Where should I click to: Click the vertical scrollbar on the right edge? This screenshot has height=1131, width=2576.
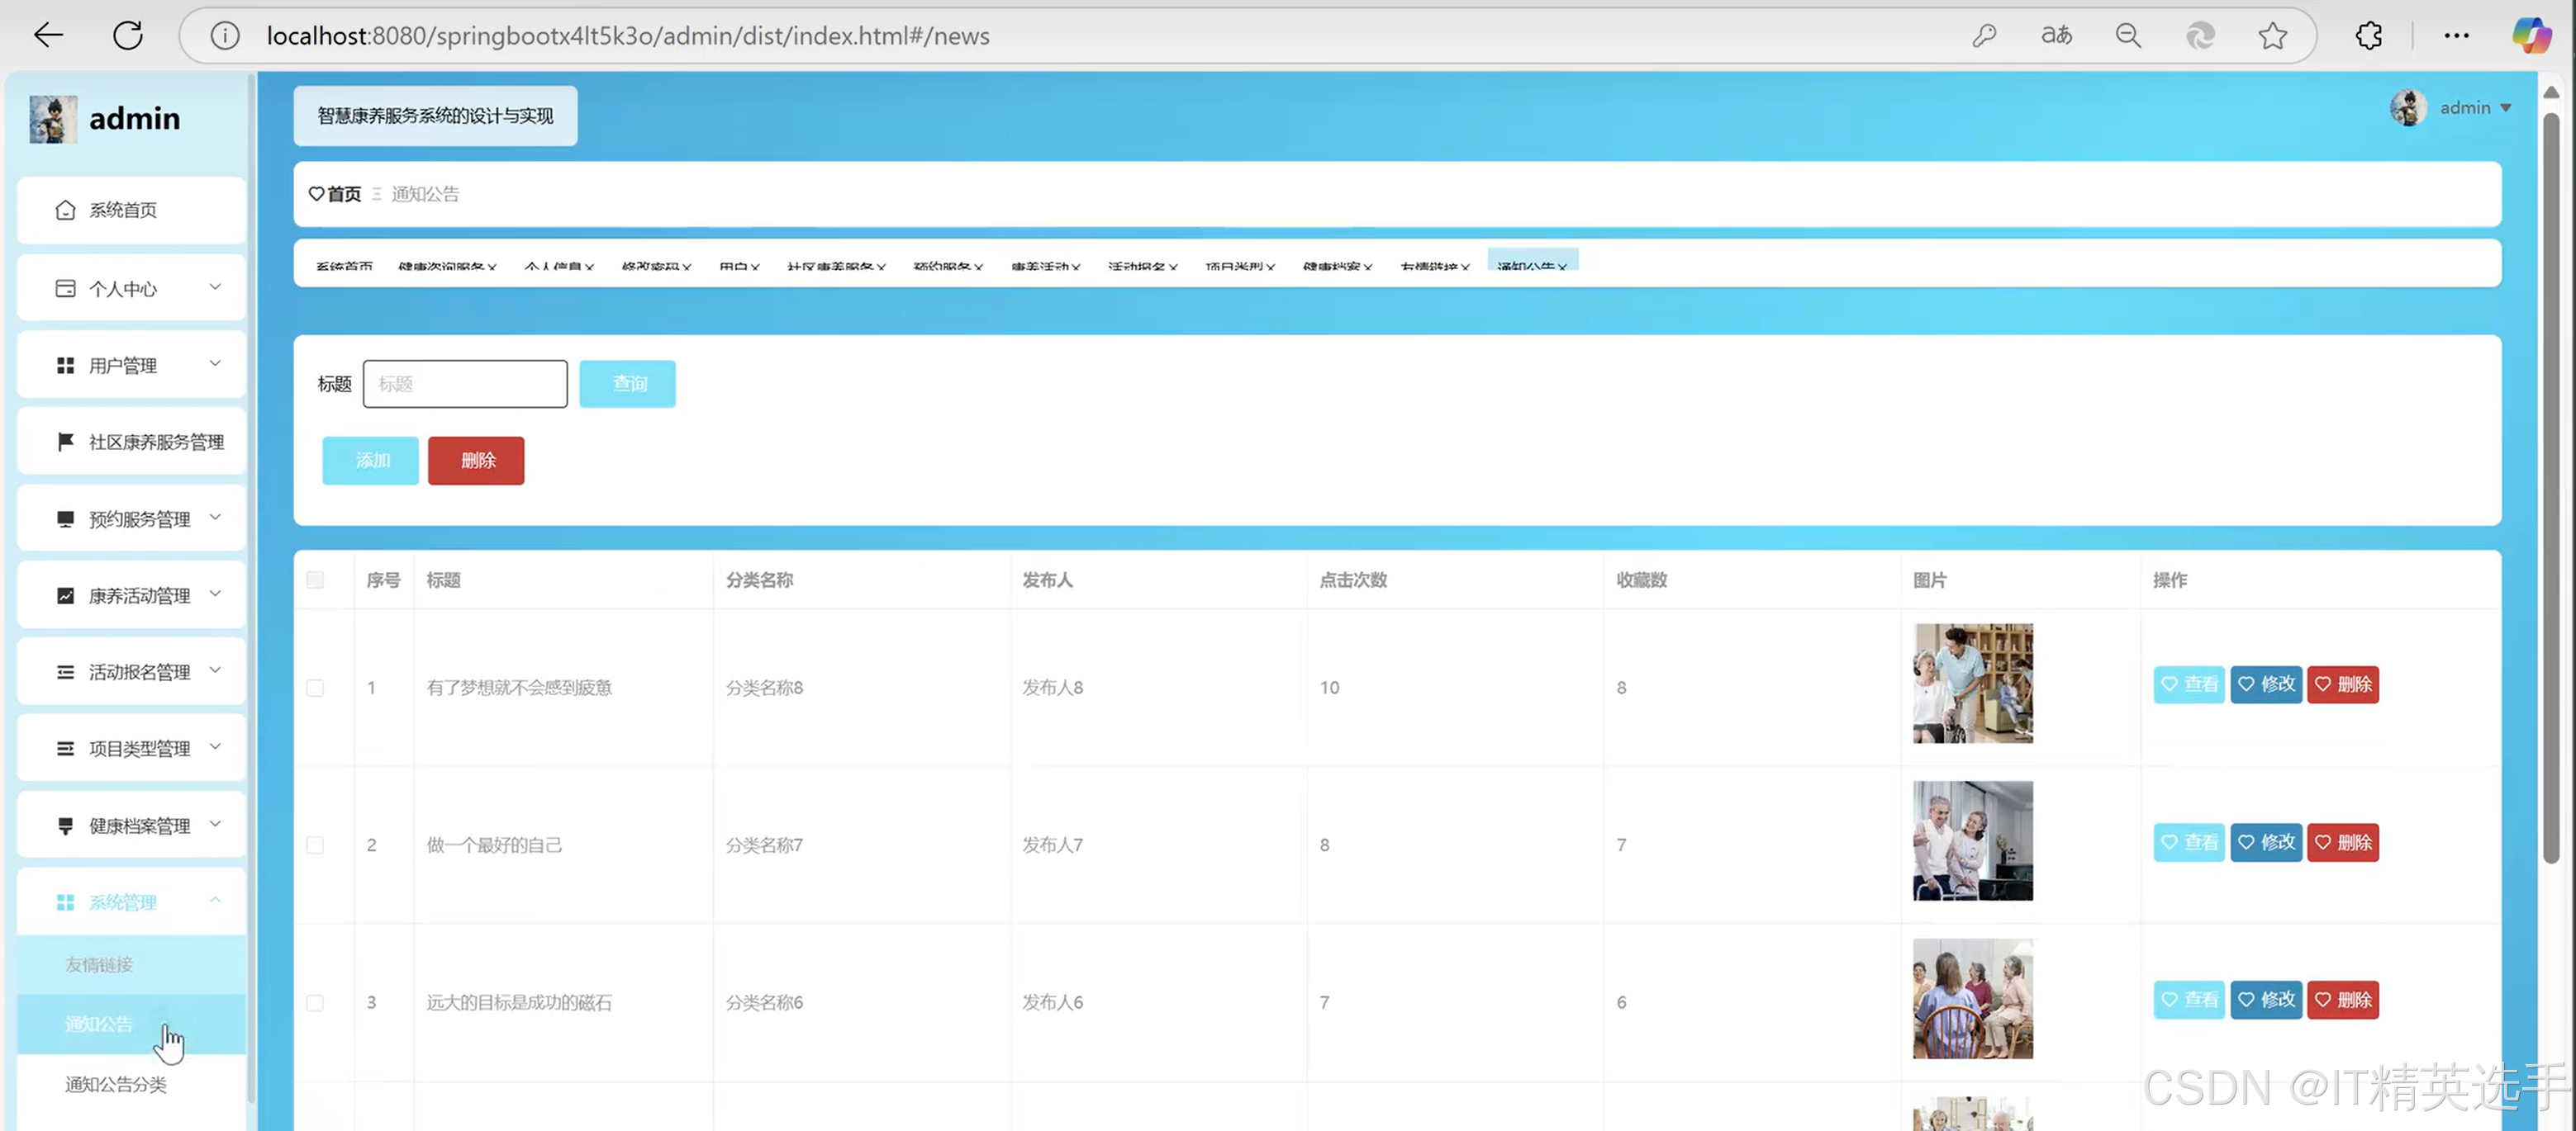point(2551,490)
